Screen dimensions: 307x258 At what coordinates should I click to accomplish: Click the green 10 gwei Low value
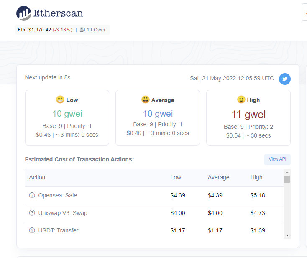pyautogui.click(x=67, y=114)
